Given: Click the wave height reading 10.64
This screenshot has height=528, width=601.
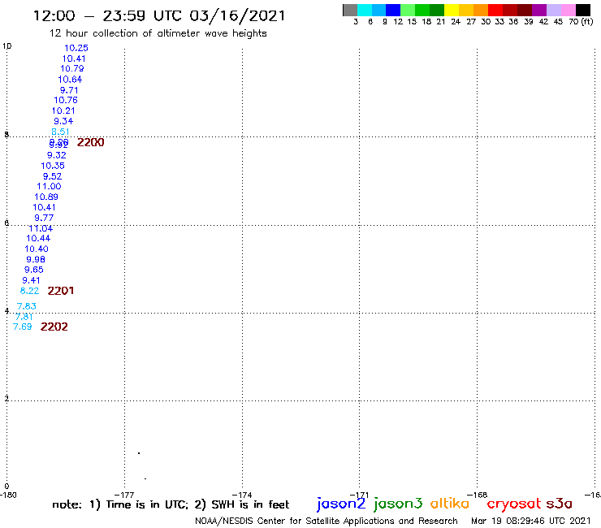Looking at the screenshot, I should [x=70, y=80].
